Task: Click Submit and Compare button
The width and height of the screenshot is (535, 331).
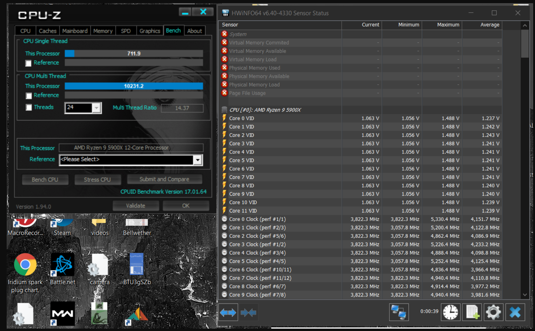Action: pos(164,179)
